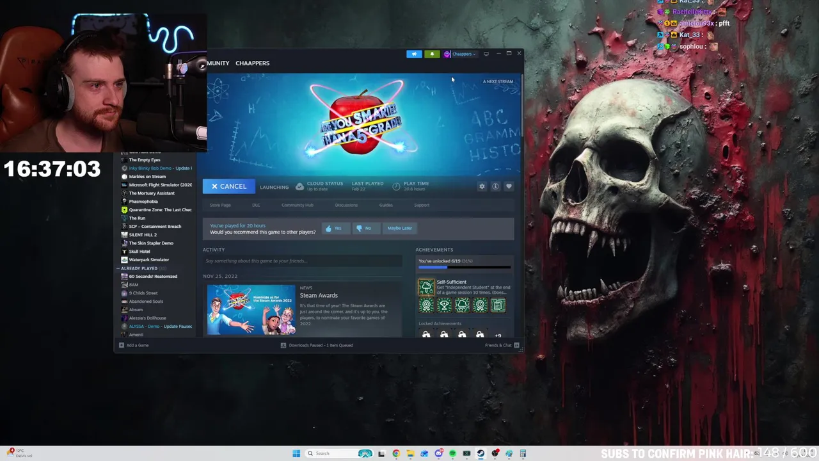The image size is (819, 461).
Task: Open Steam notifications bell icon
Action: pos(432,54)
